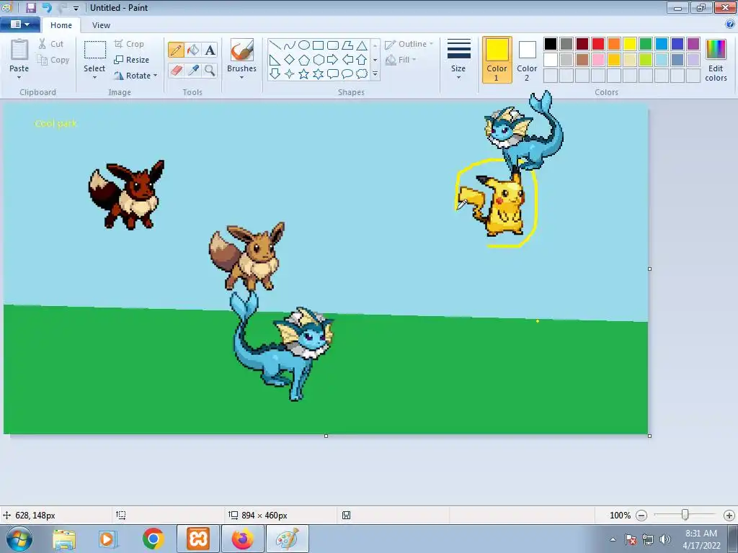The width and height of the screenshot is (738, 553).
Task: Pick the green color swatch
Action: tap(646, 44)
